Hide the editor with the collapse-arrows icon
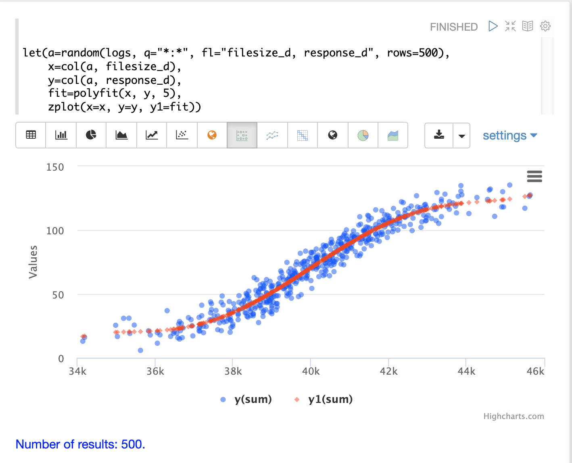Screen dimensions: 572x463 tap(510, 27)
